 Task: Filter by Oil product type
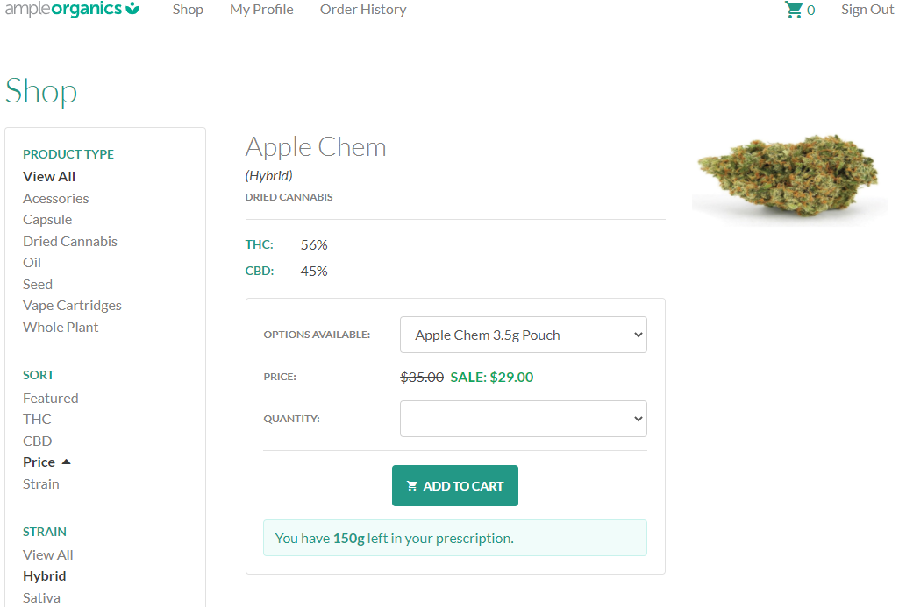click(32, 262)
